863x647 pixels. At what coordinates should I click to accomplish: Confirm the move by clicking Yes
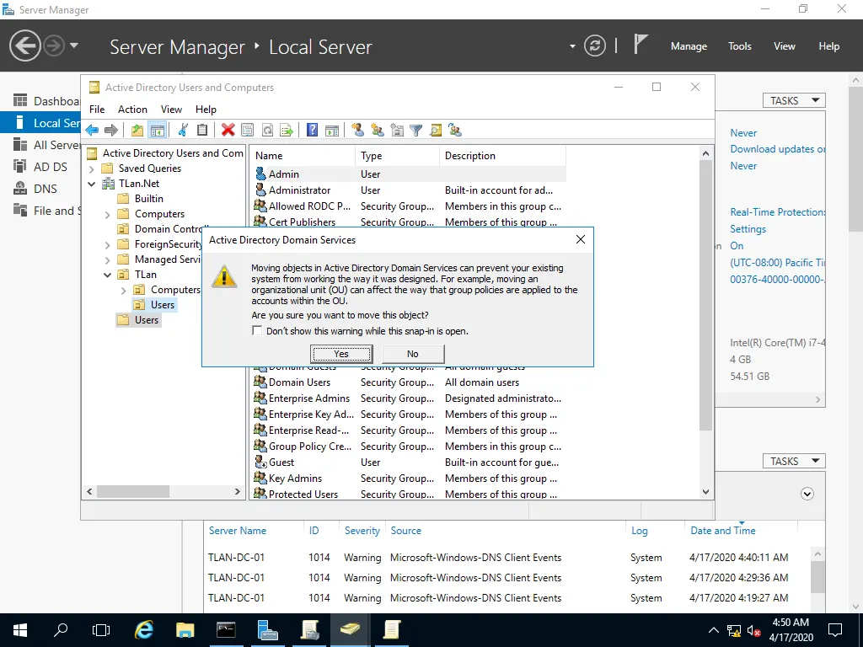point(341,354)
